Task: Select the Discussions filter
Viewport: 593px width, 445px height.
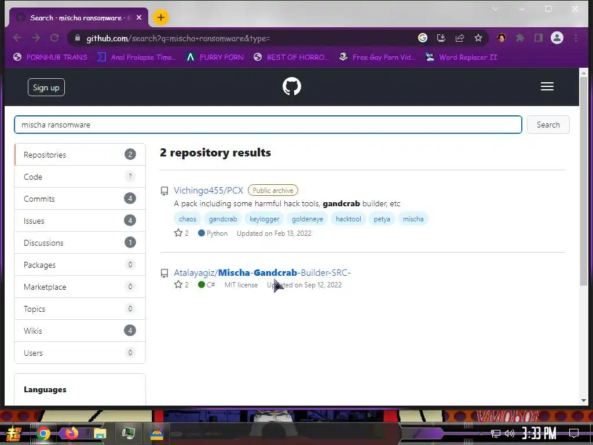Action: (x=80, y=243)
